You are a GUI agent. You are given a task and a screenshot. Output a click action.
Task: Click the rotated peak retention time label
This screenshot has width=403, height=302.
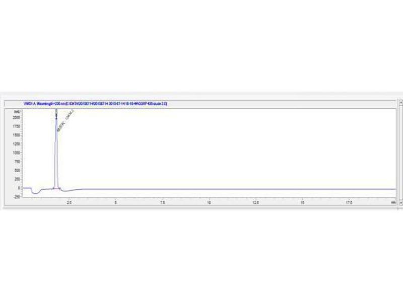(63, 123)
